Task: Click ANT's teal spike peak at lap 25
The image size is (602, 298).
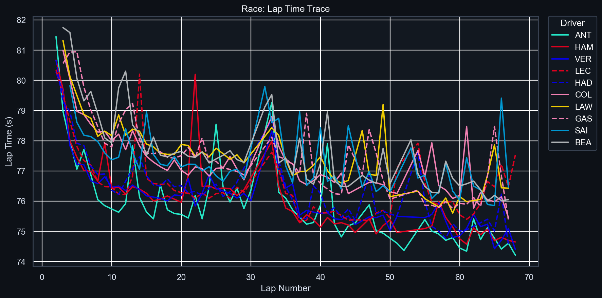Action: pyautogui.click(x=216, y=124)
